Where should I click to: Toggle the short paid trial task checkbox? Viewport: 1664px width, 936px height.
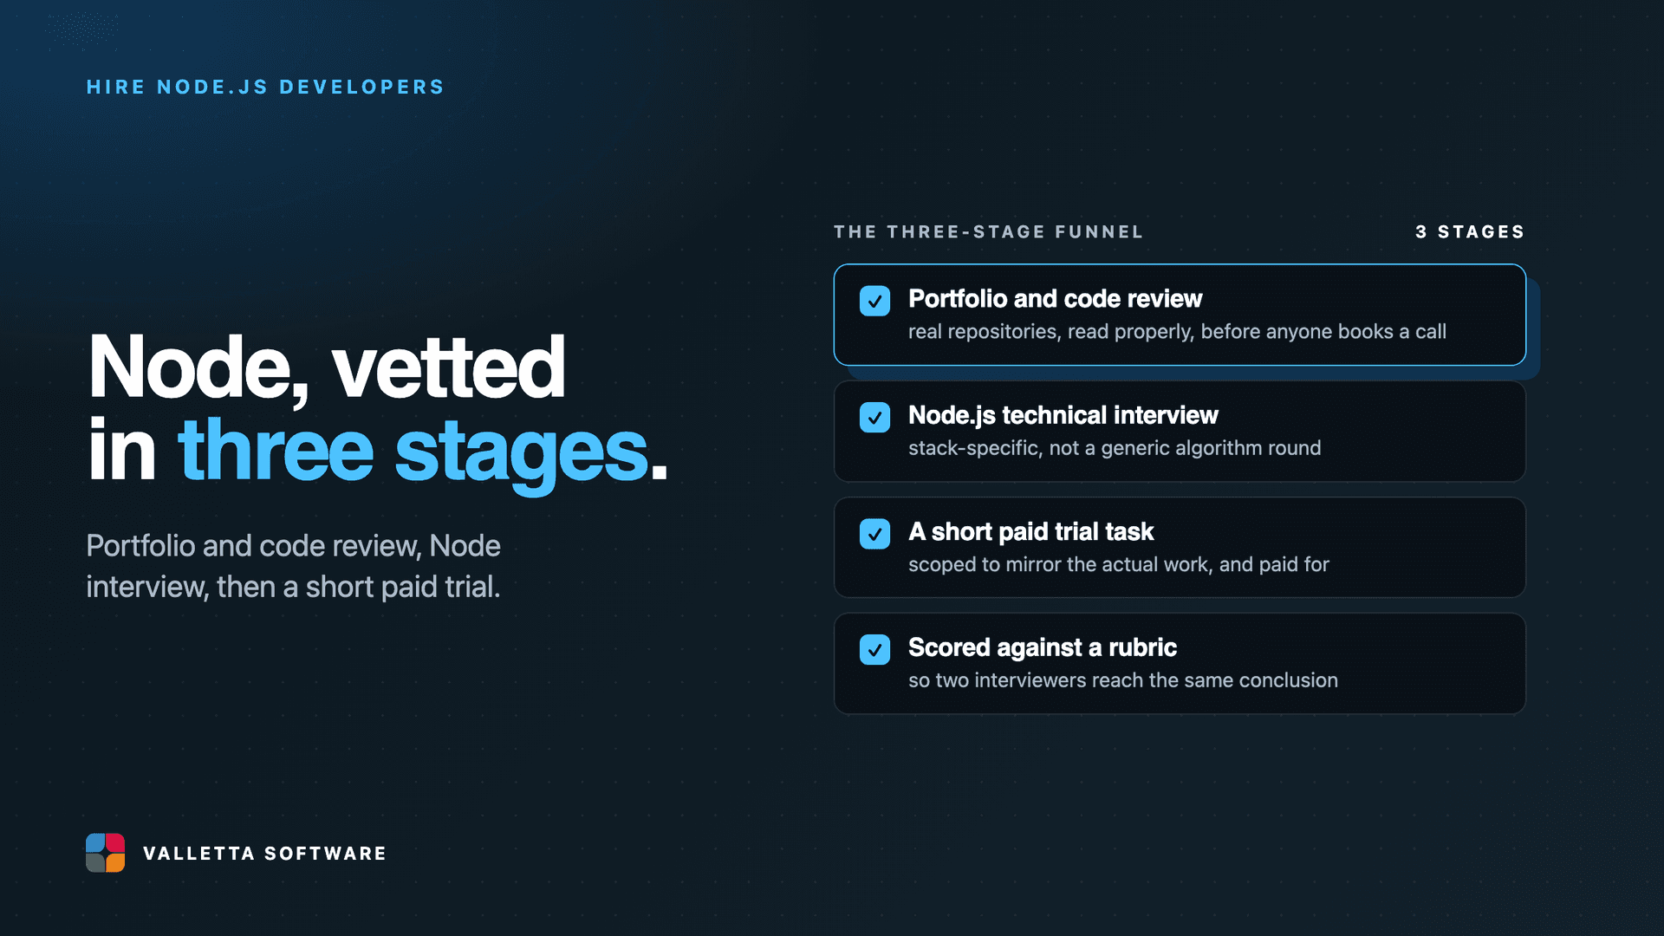click(874, 534)
